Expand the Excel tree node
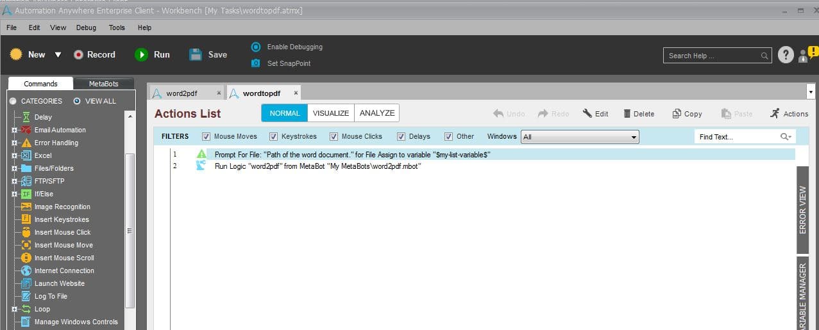819x330 pixels. [x=14, y=155]
